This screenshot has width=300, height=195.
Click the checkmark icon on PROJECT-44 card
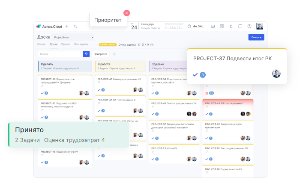coord(207,114)
